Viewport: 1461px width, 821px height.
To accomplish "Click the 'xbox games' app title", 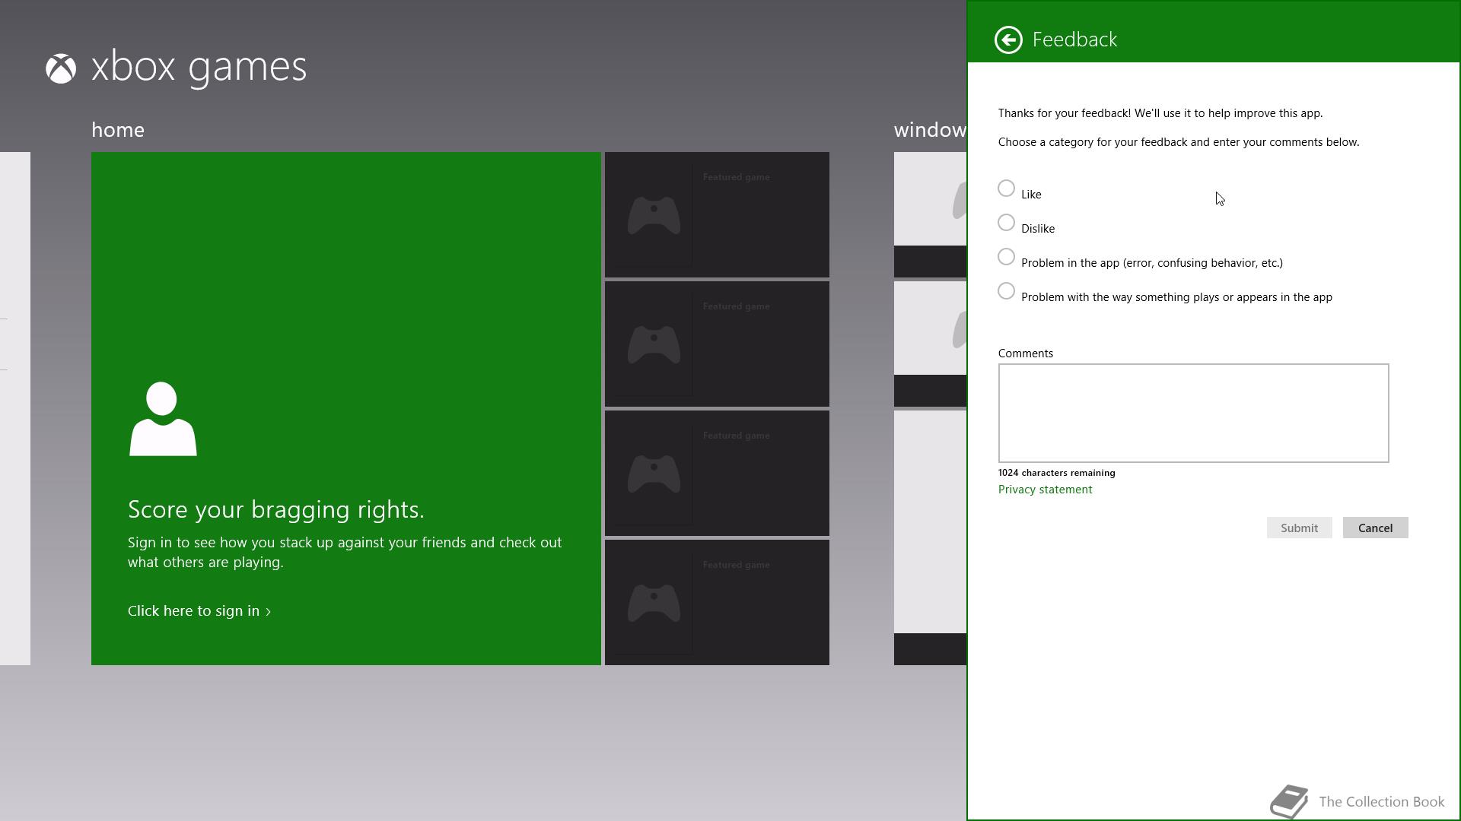I will [x=199, y=67].
